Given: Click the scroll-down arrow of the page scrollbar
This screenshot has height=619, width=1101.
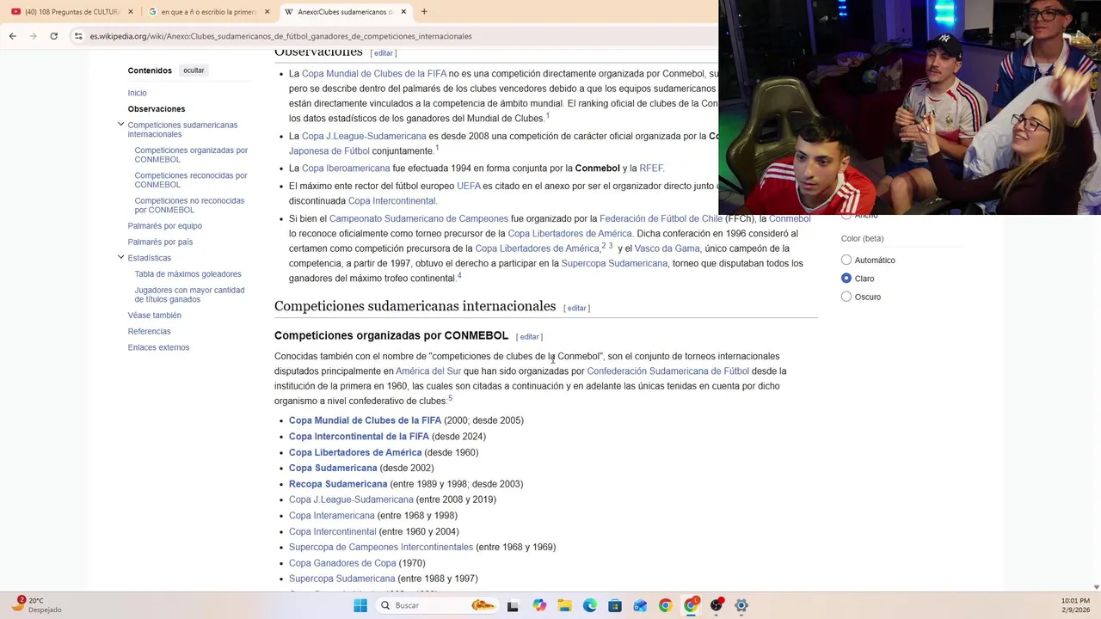Looking at the screenshot, I should click(x=1096, y=587).
